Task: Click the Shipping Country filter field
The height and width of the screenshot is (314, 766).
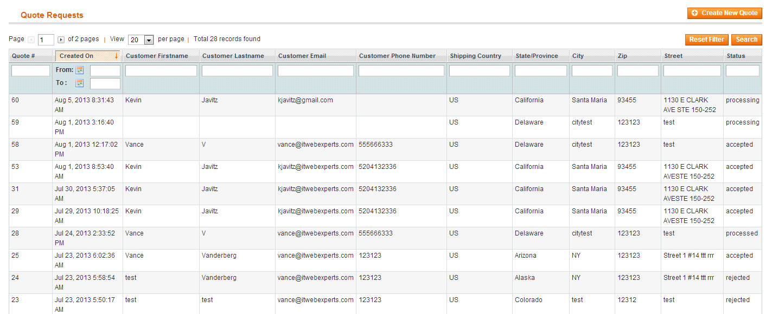Action: click(x=479, y=70)
